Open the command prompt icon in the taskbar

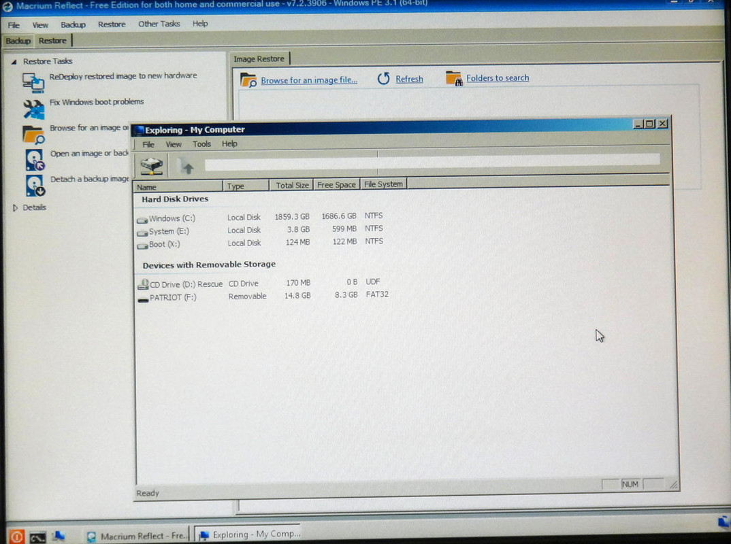coord(37,537)
